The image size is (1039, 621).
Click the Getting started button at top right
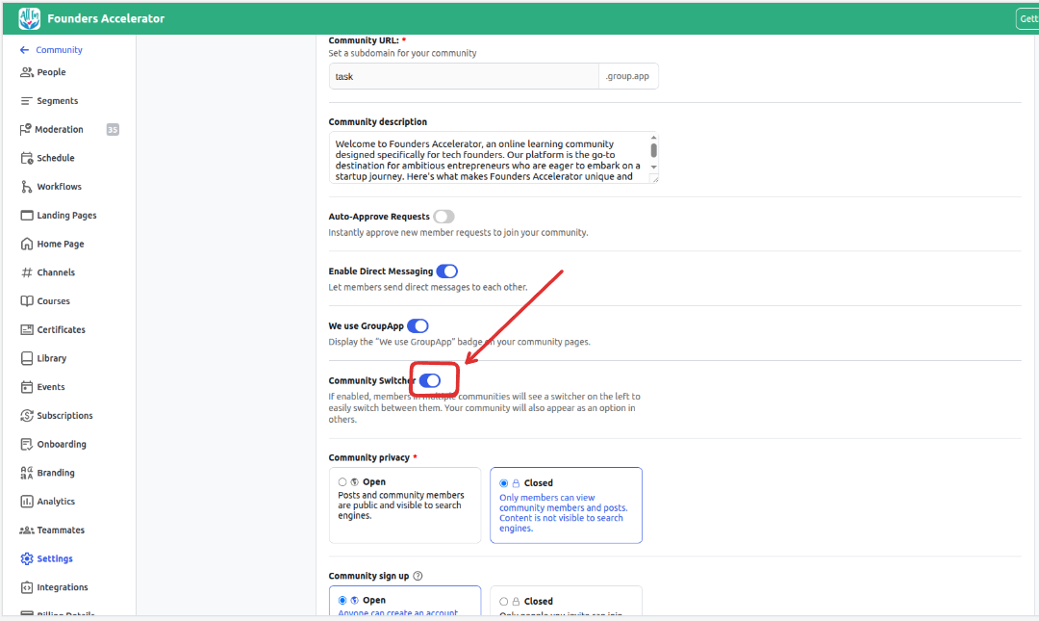tap(1027, 18)
